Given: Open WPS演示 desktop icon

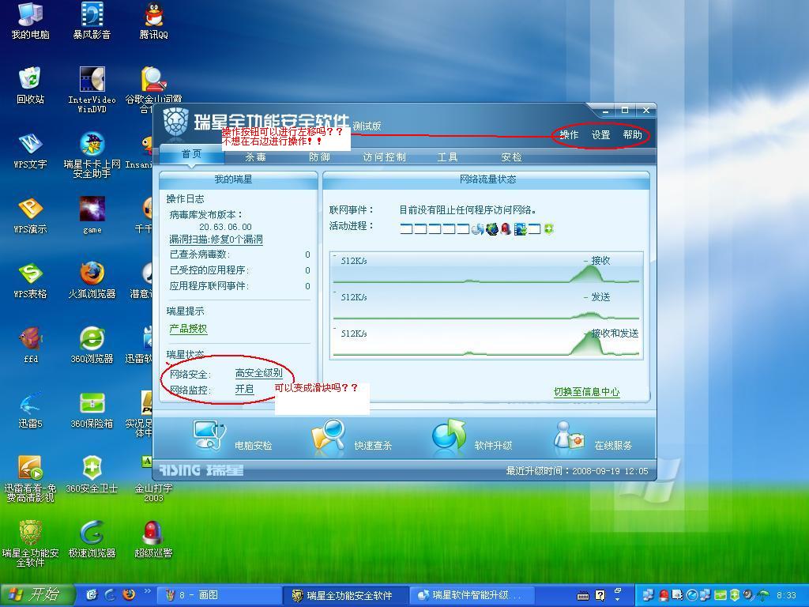Looking at the screenshot, I should coord(30,215).
